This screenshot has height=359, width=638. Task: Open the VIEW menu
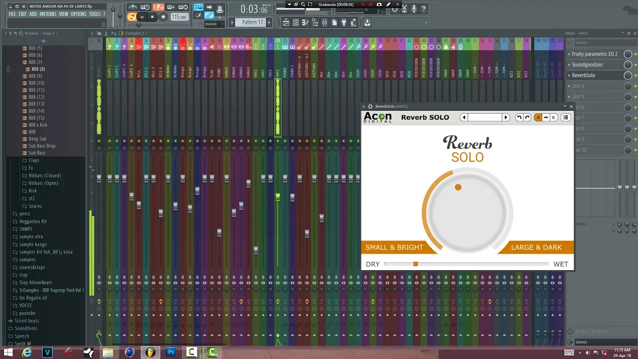[64, 14]
